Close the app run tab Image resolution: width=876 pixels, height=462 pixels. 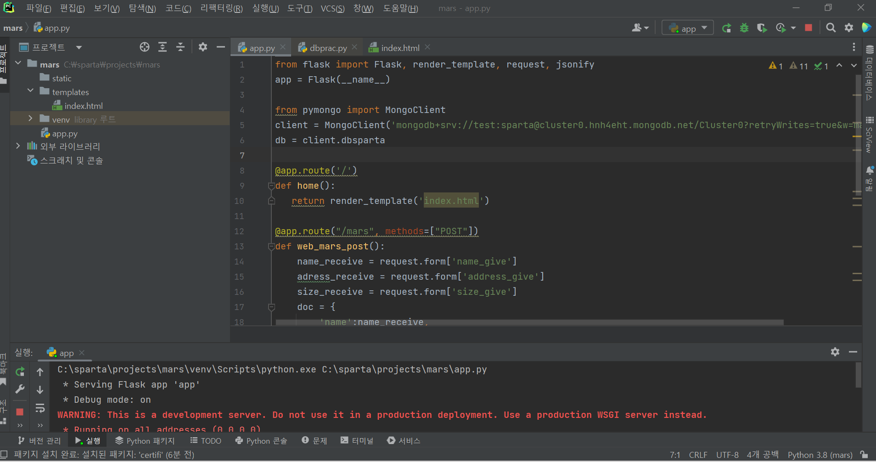pos(82,353)
